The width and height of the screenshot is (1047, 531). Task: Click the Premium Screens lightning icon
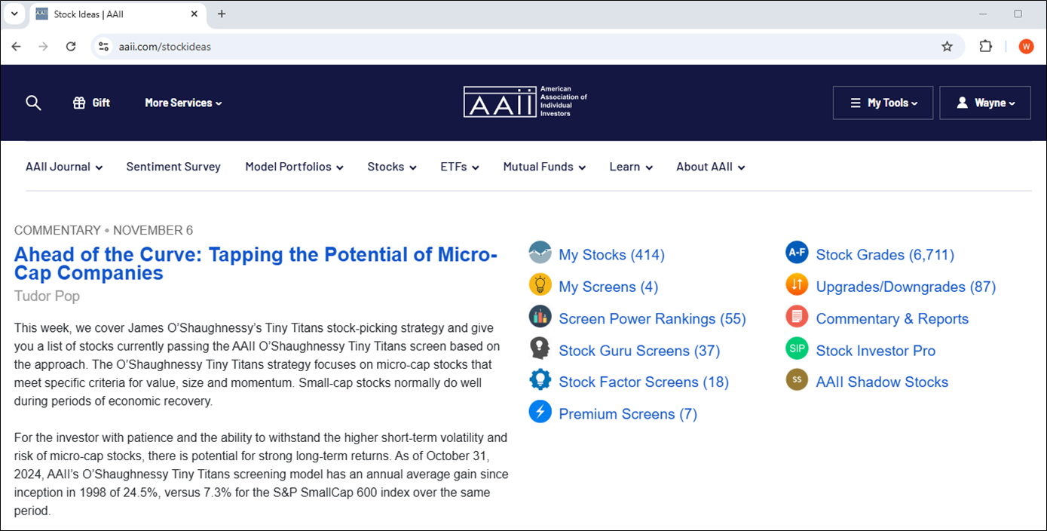coord(540,413)
